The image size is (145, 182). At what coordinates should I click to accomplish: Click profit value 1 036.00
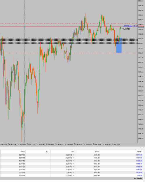pos(139,173)
